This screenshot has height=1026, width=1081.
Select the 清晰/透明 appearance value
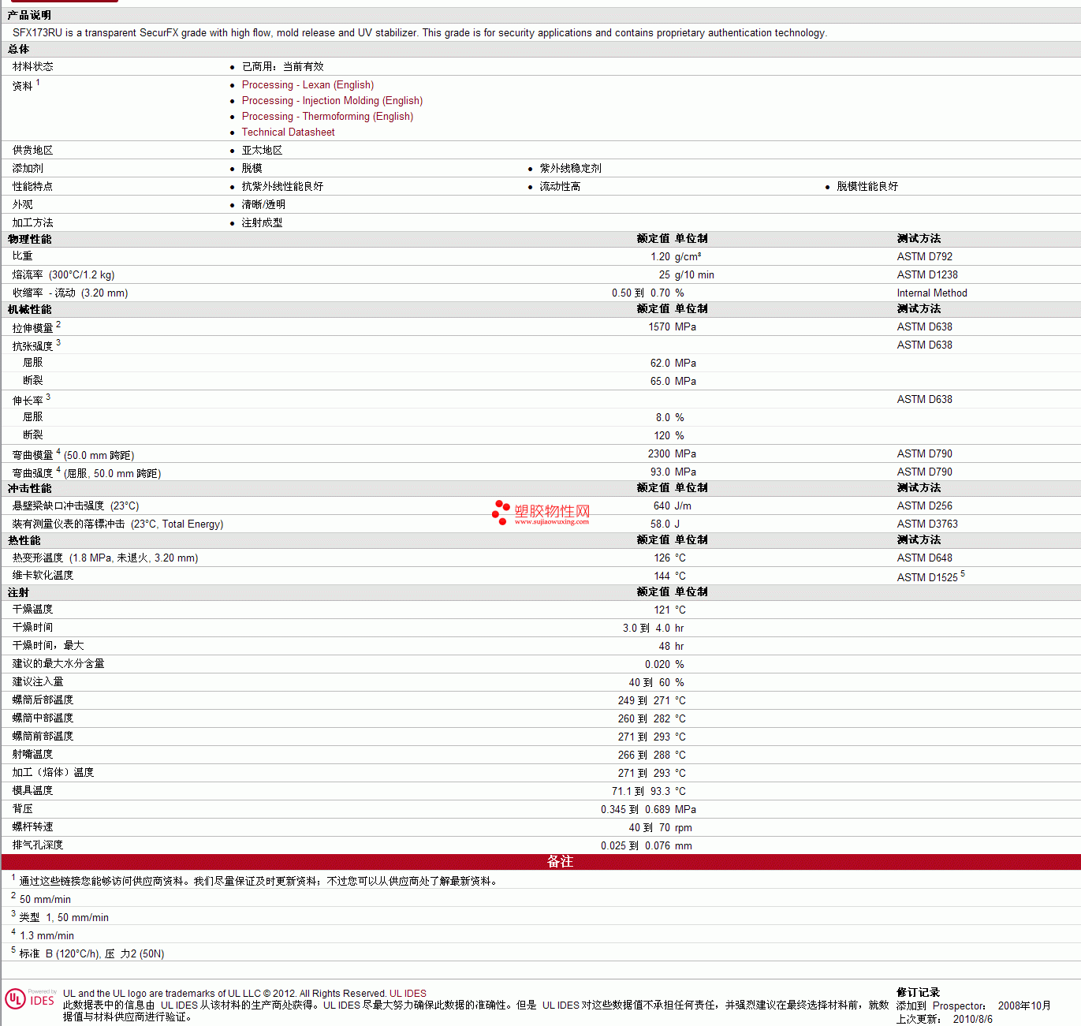click(263, 205)
